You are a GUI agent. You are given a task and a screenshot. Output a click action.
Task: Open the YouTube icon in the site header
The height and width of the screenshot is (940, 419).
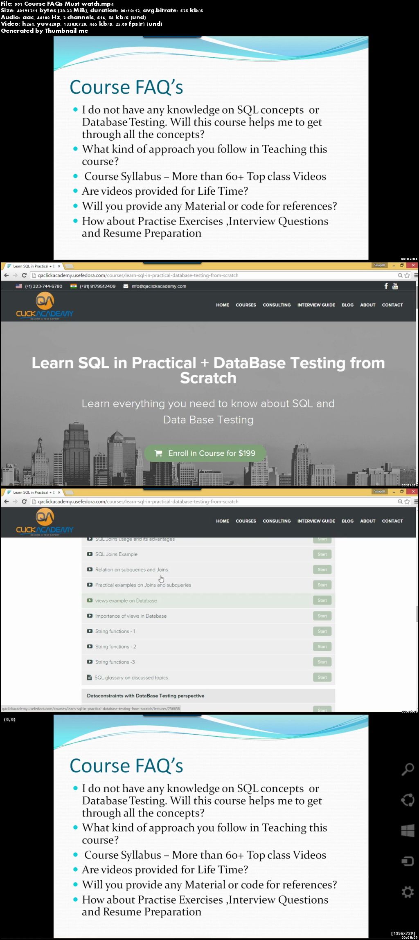point(395,286)
